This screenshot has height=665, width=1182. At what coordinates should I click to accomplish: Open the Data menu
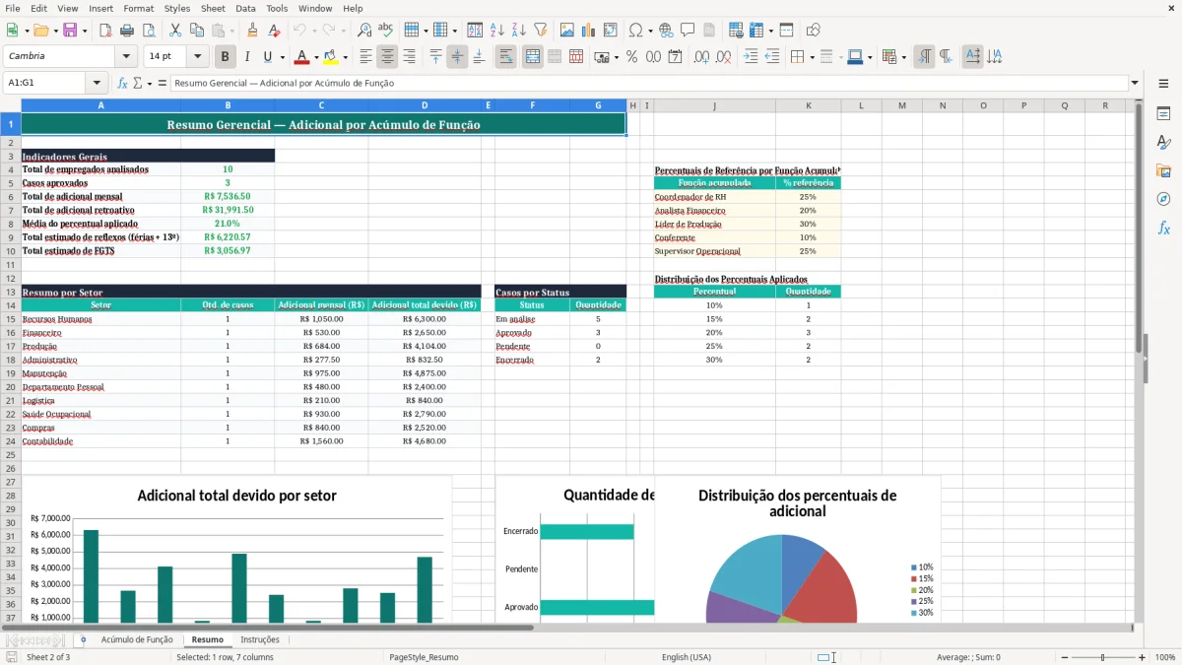(245, 8)
